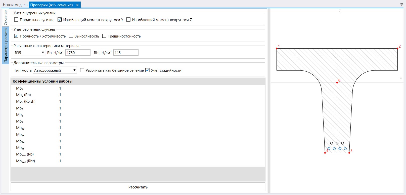Select the Mb₉ coefficient row
The image size is (406, 195).
[x=138, y=121]
